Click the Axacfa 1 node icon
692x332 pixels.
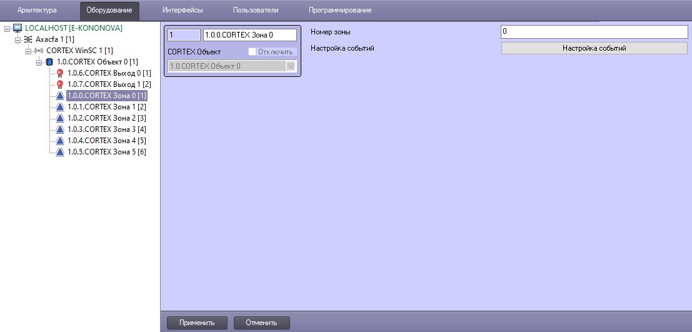click(28, 39)
